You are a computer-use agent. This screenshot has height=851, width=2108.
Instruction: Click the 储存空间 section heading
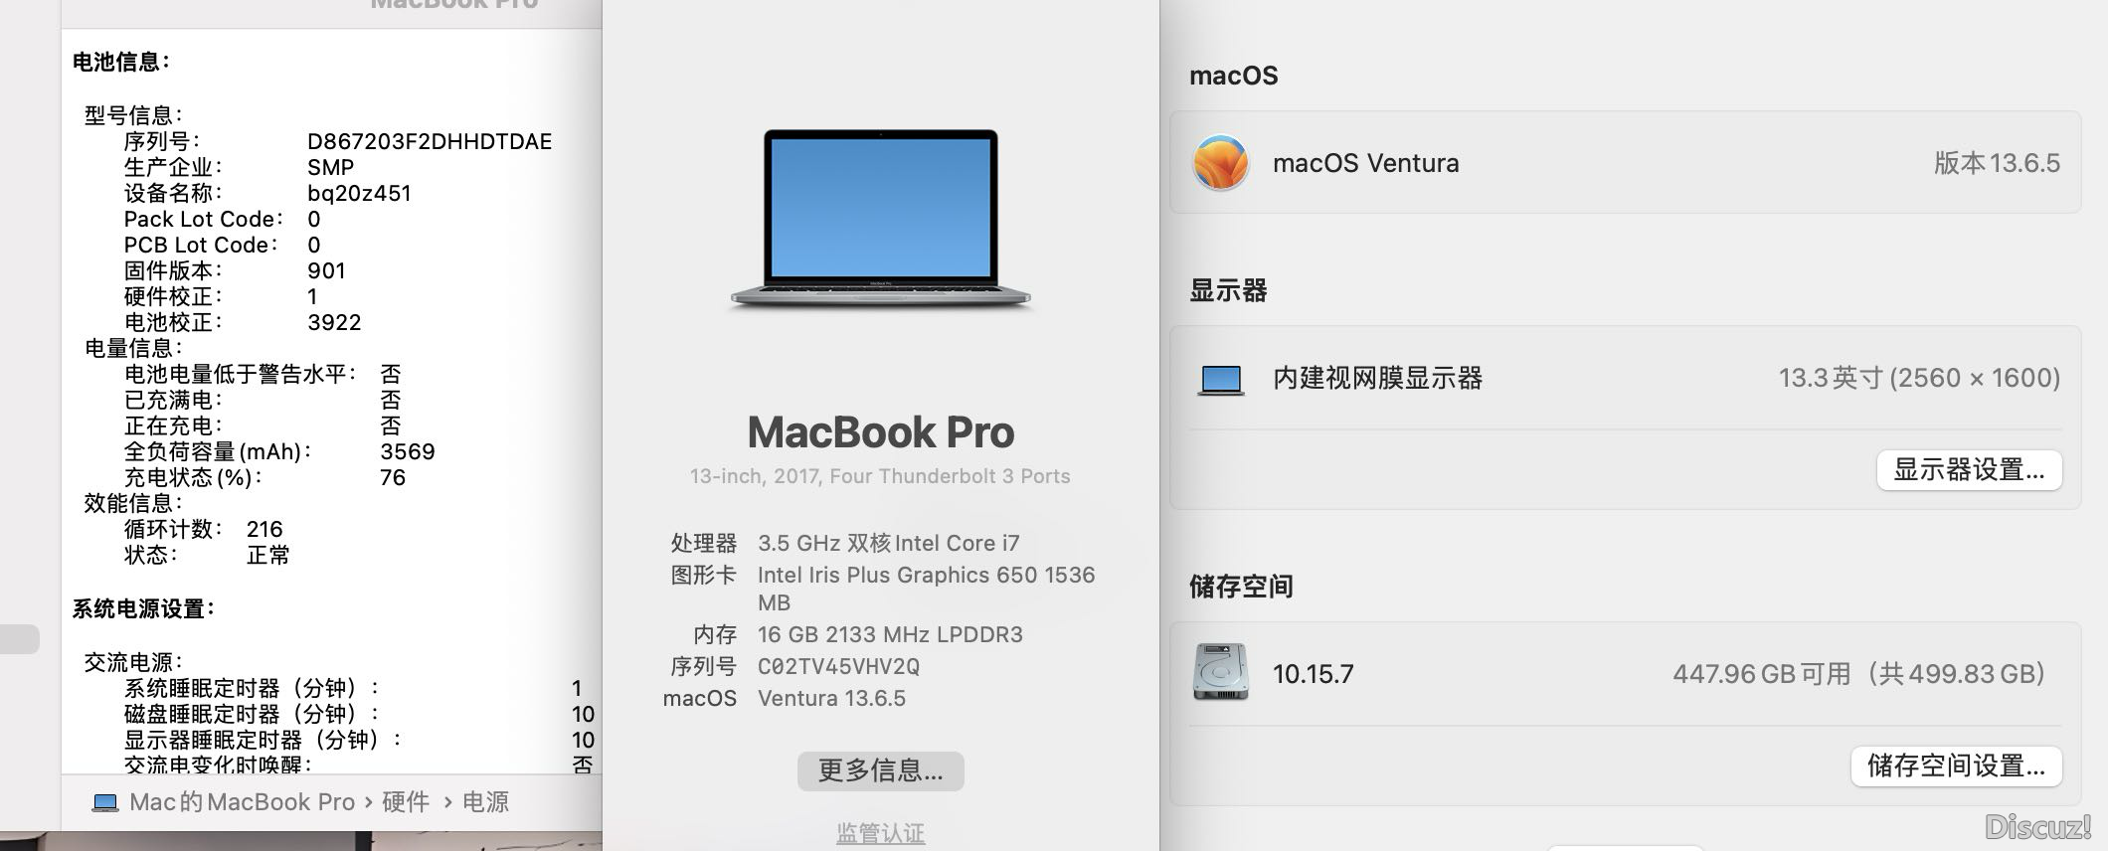[1241, 587]
